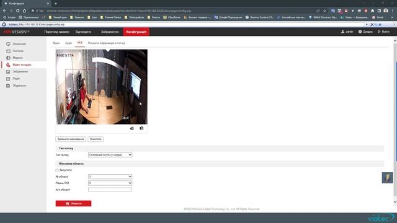Open Довідка help in the top bar
Viewport: 397px width, 223px height.
click(x=365, y=32)
